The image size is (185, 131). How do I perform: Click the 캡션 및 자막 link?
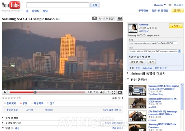point(161,68)
